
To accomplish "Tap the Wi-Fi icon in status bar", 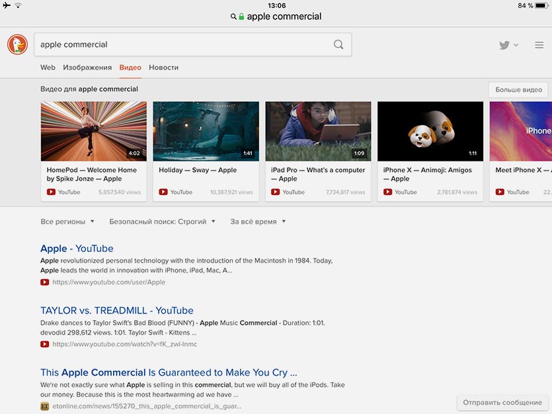I will coord(19,5).
